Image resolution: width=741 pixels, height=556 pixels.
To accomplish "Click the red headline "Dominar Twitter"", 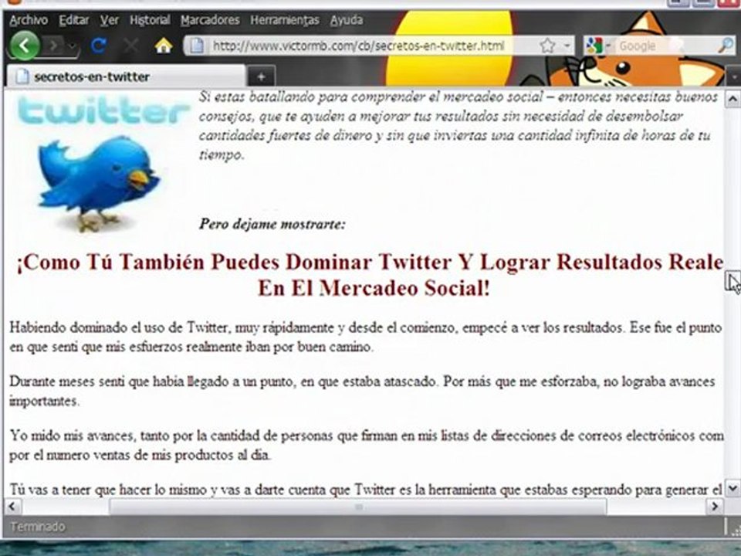I will click(x=368, y=262).
